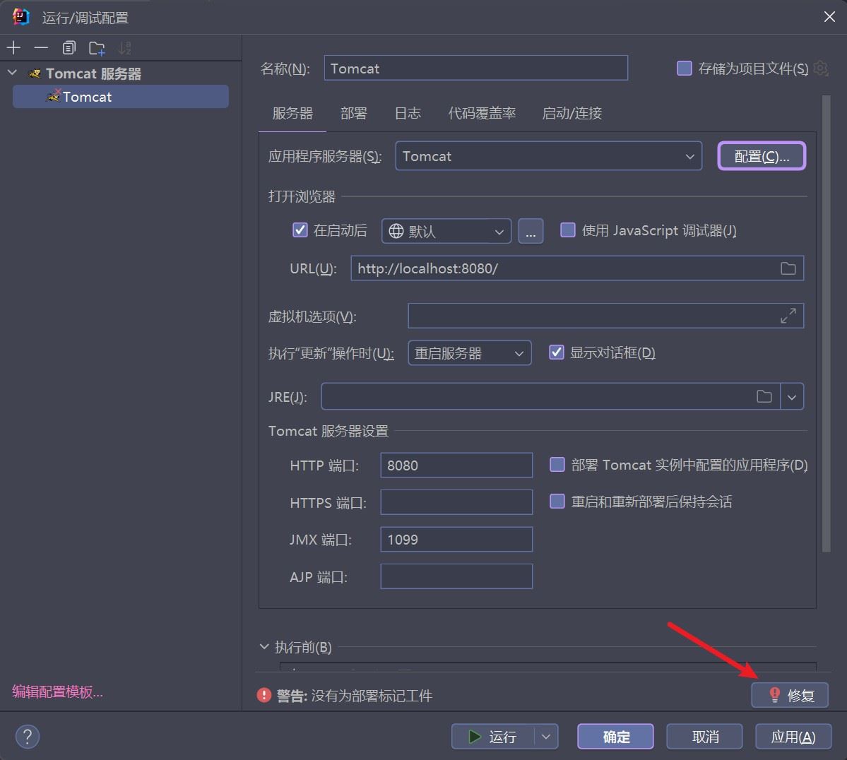Uncheck the 显示对话框 checkbox
The height and width of the screenshot is (760, 847).
557,352
